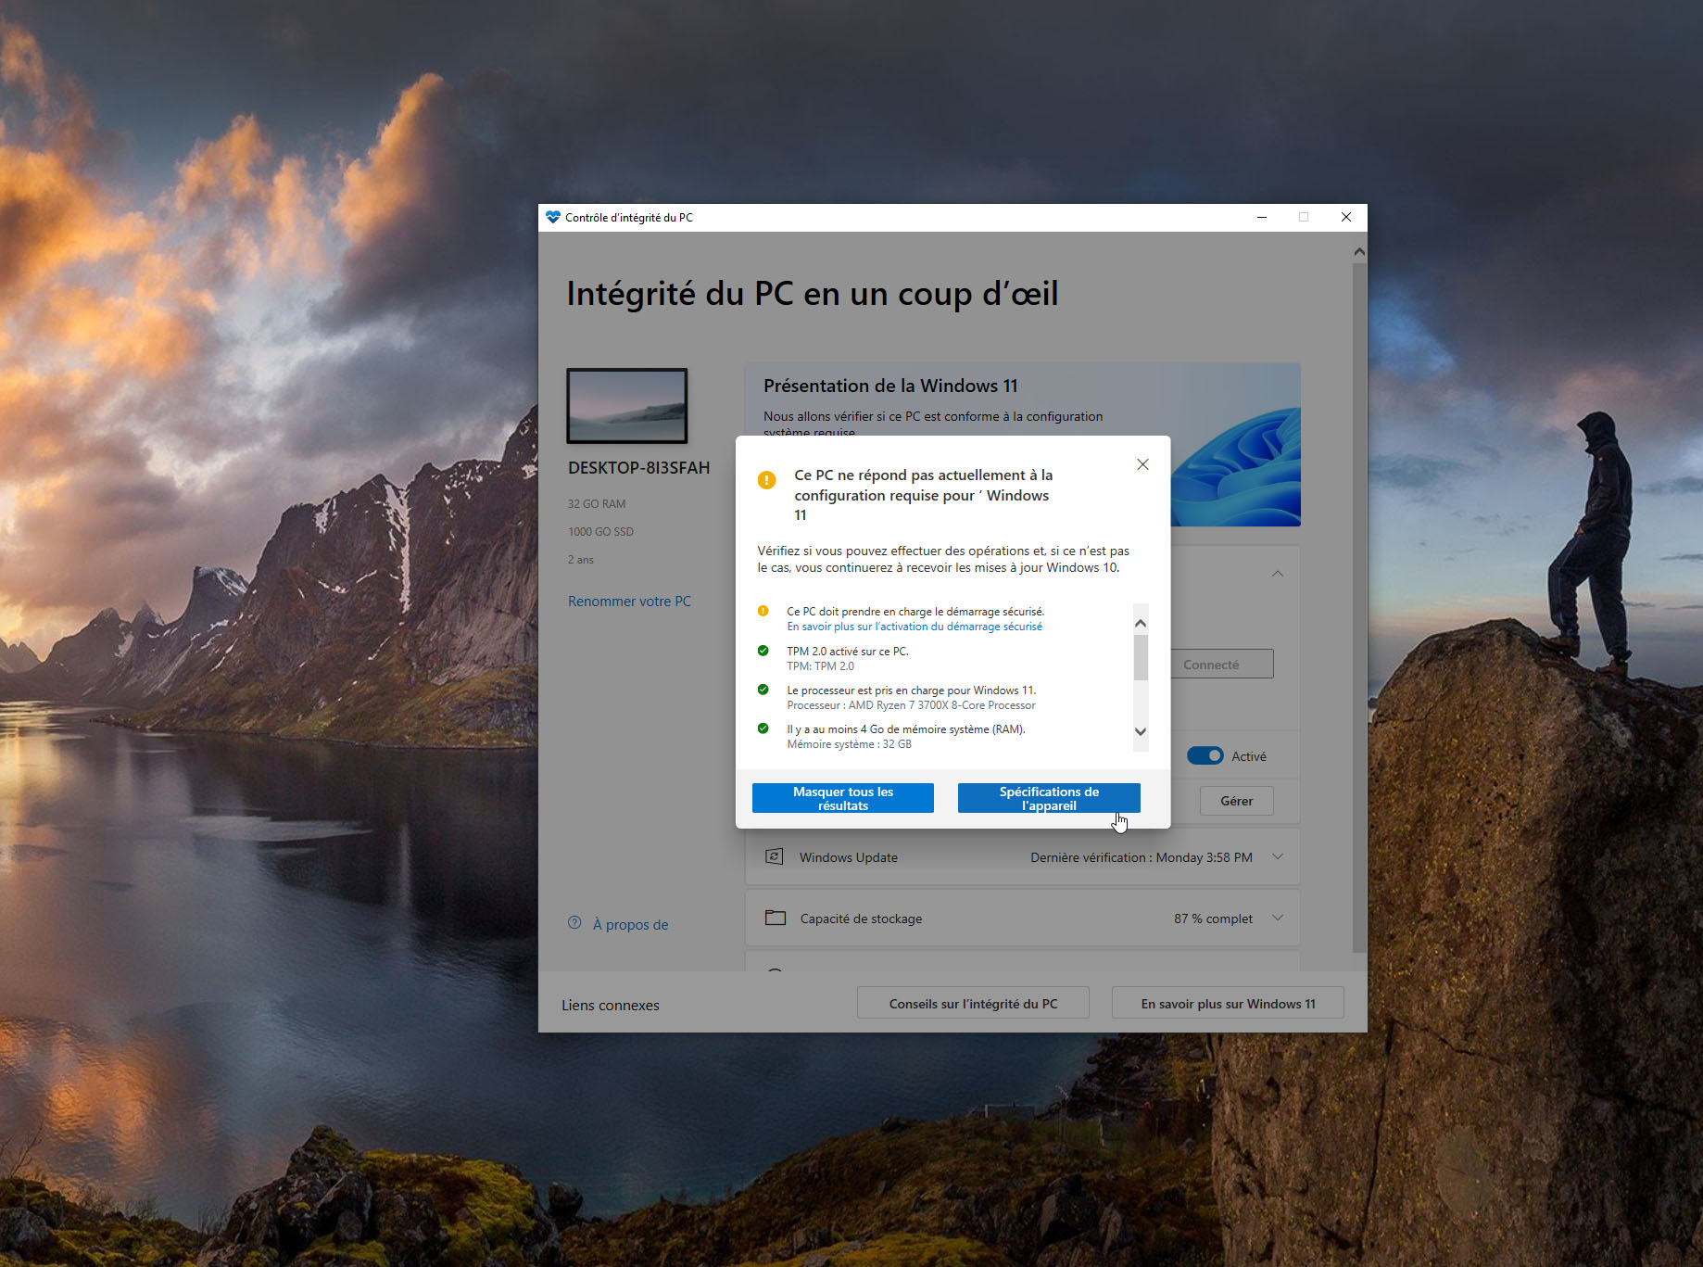
Task: Click the Windows Update sync icon
Action: click(x=775, y=856)
